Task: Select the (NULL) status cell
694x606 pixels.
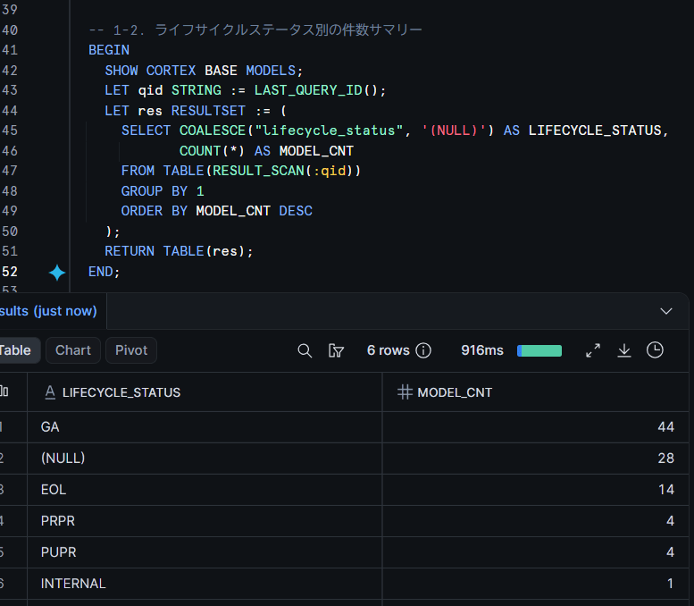Action: coord(205,459)
